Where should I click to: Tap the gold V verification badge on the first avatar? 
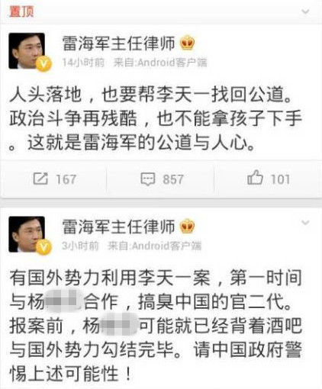pos(43,64)
